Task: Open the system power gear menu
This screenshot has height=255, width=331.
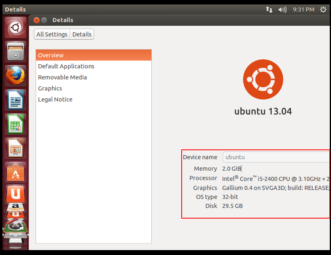Action: point(323,9)
